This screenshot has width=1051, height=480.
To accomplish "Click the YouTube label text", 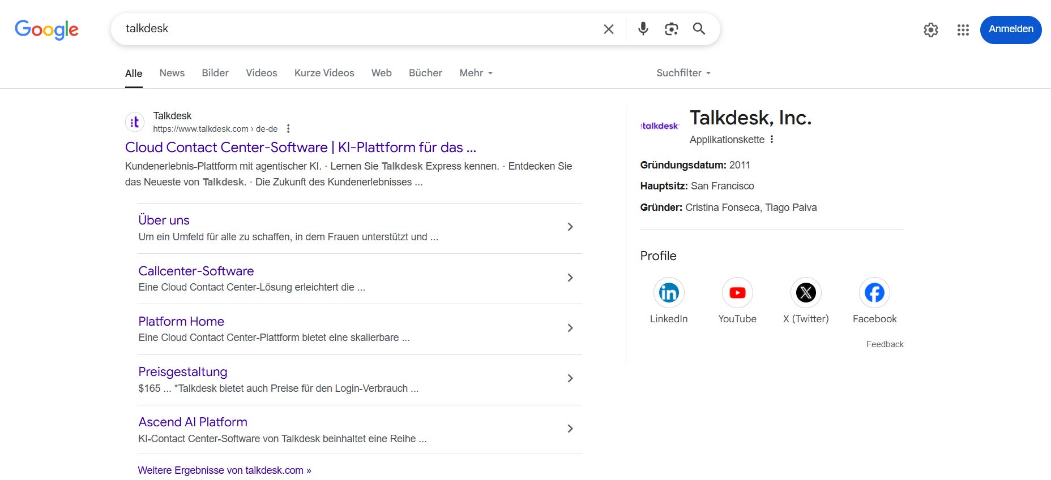I will (737, 319).
